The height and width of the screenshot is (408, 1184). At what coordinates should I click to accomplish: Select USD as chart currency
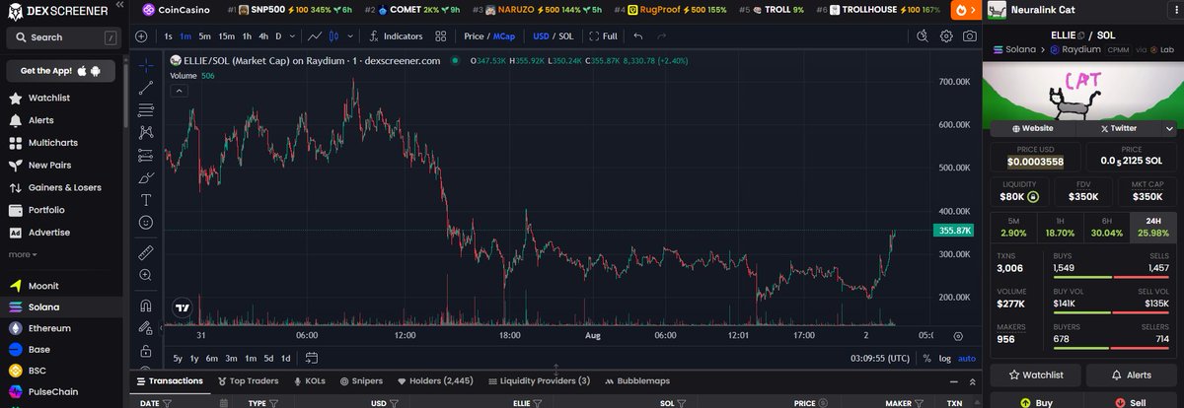tap(541, 36)
